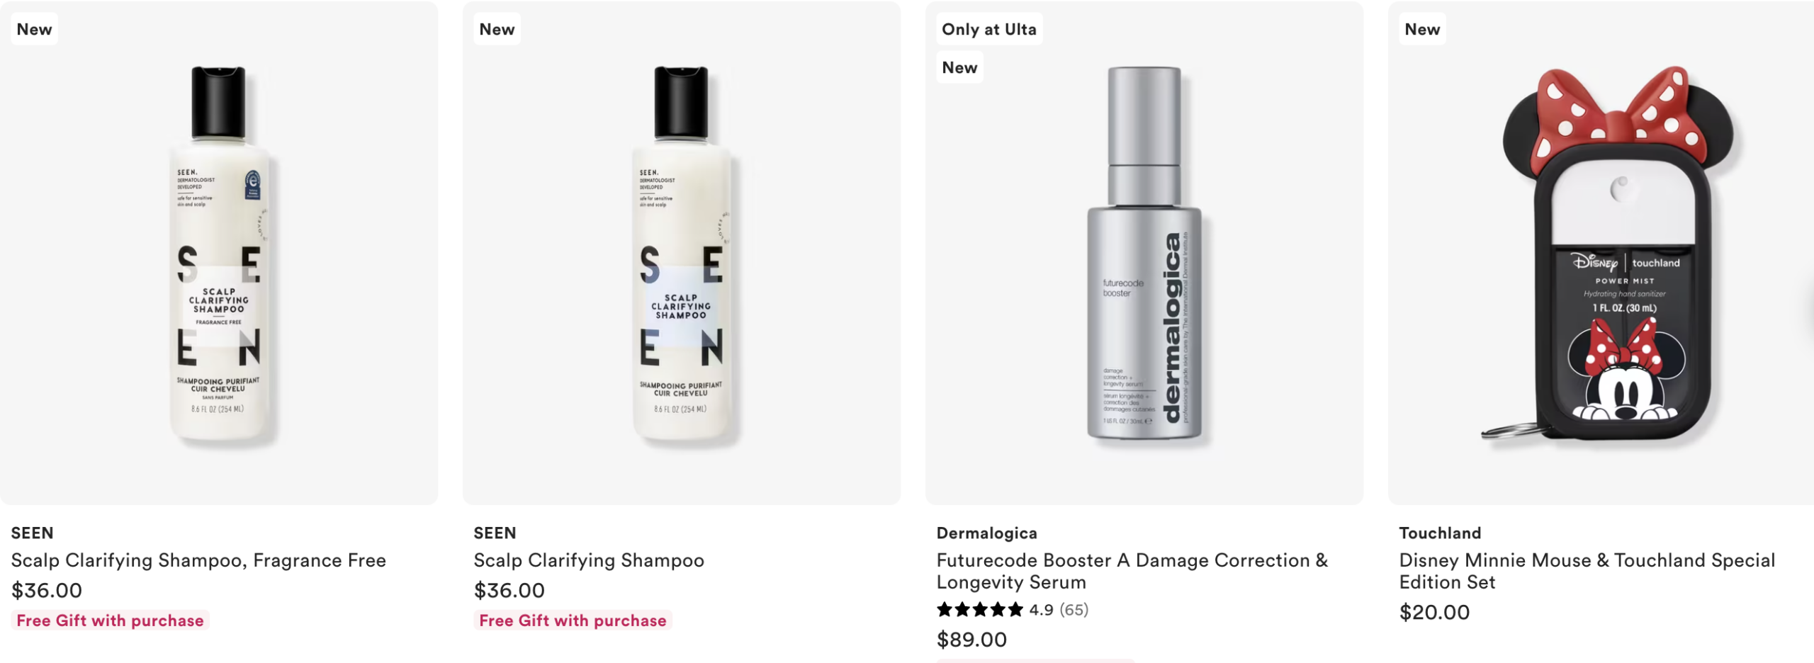Open the Minnie Mouse Touchland sanitizer image
This screenshot has width=1814, height=663.
(1601, 253)
